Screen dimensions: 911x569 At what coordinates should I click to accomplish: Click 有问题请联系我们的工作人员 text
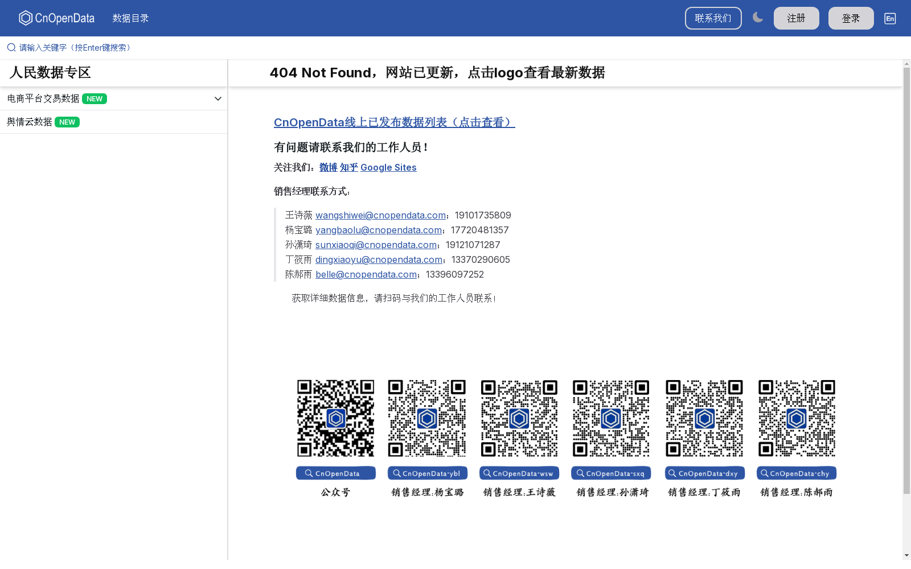351,147
